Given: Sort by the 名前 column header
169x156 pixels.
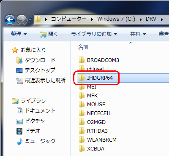Looking at the screenshot, I should [83, 47].
